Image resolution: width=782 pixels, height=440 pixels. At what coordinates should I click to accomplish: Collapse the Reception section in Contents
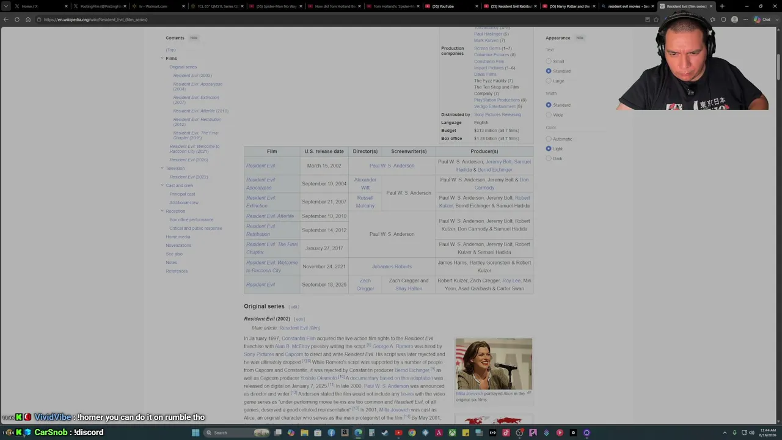coord(162,211)
